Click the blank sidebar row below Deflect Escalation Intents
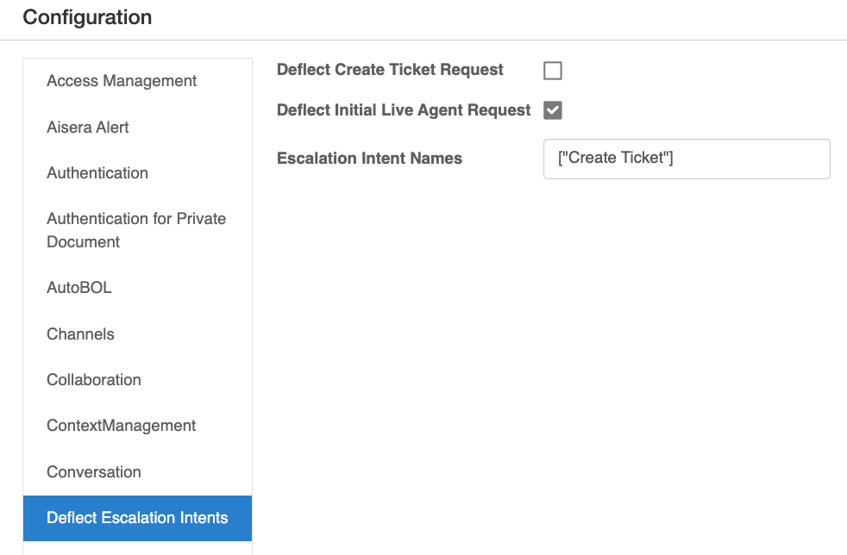The image size is (847, 555). click(x=137, y=548)
